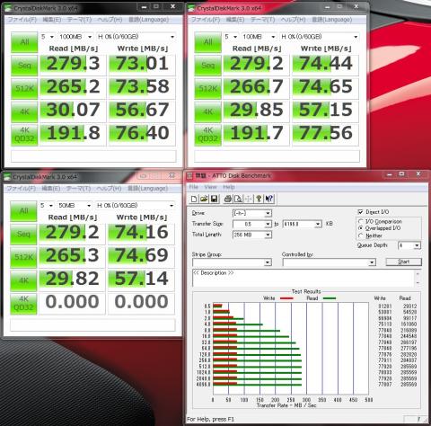Click into the ATTO Description text box
Screen dimensions: 431x426
click(x=303, y=278)
